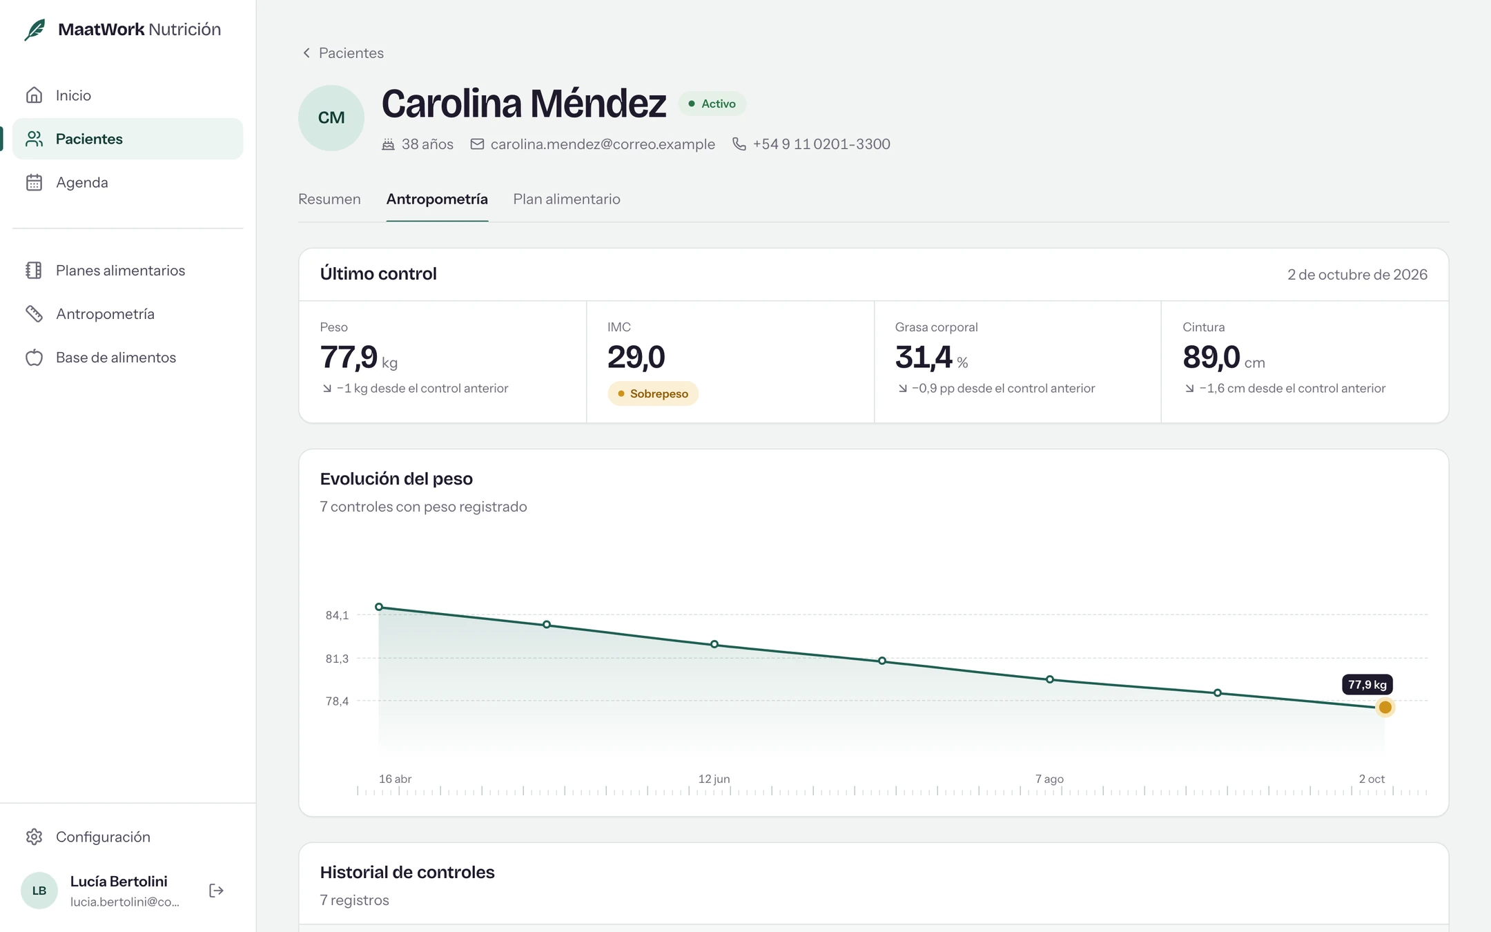Click the phone icon before the number
The image size is (1491, 932).
pos(739,144)
